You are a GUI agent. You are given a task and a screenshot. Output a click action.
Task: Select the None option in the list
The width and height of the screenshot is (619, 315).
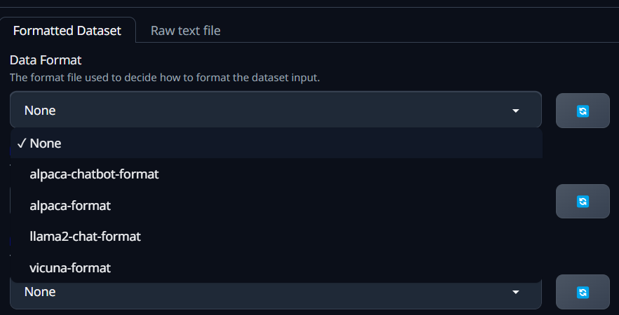tap(46, 143)
